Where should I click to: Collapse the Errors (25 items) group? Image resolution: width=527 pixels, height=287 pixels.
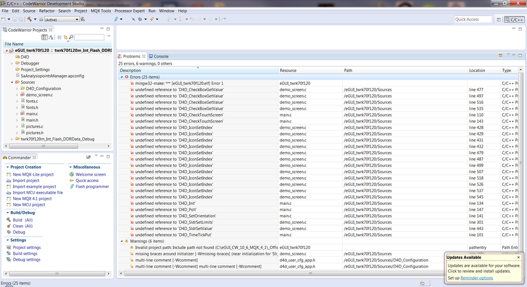tap(122, 77)
